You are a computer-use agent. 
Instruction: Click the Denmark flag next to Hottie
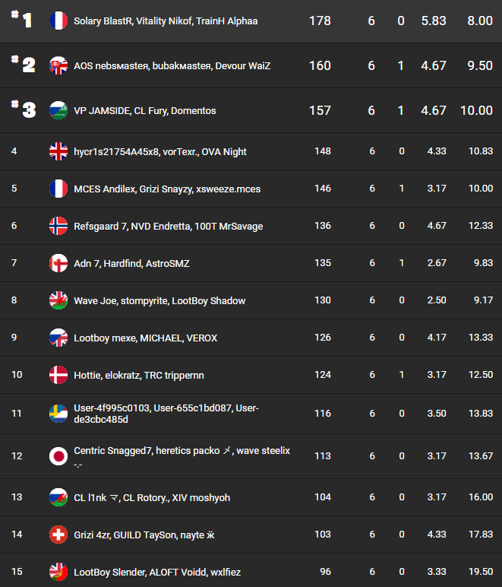[x=58, y=375]
